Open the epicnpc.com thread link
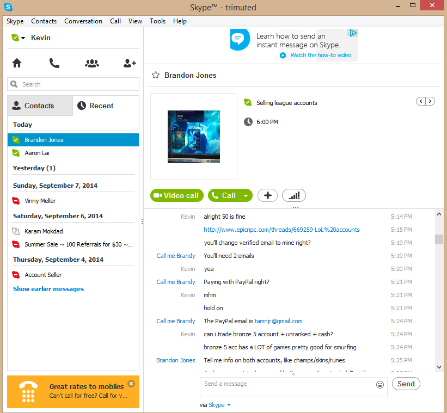 tap(281, 230)
